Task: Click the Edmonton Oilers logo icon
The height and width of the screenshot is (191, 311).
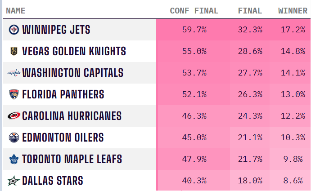Action: tap(14, 138)
